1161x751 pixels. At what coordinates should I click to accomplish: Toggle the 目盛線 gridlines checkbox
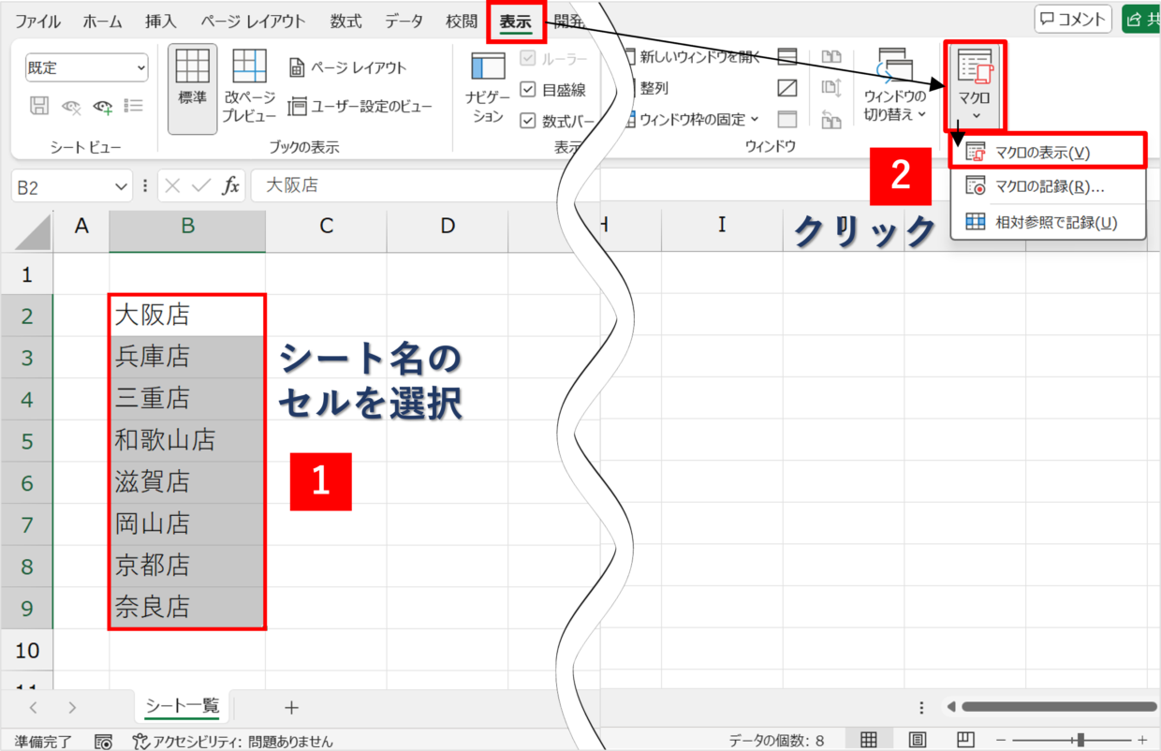coord(528,90)
